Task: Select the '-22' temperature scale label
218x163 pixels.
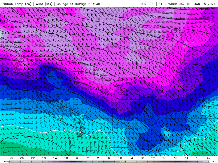Action: click(32, 158)
